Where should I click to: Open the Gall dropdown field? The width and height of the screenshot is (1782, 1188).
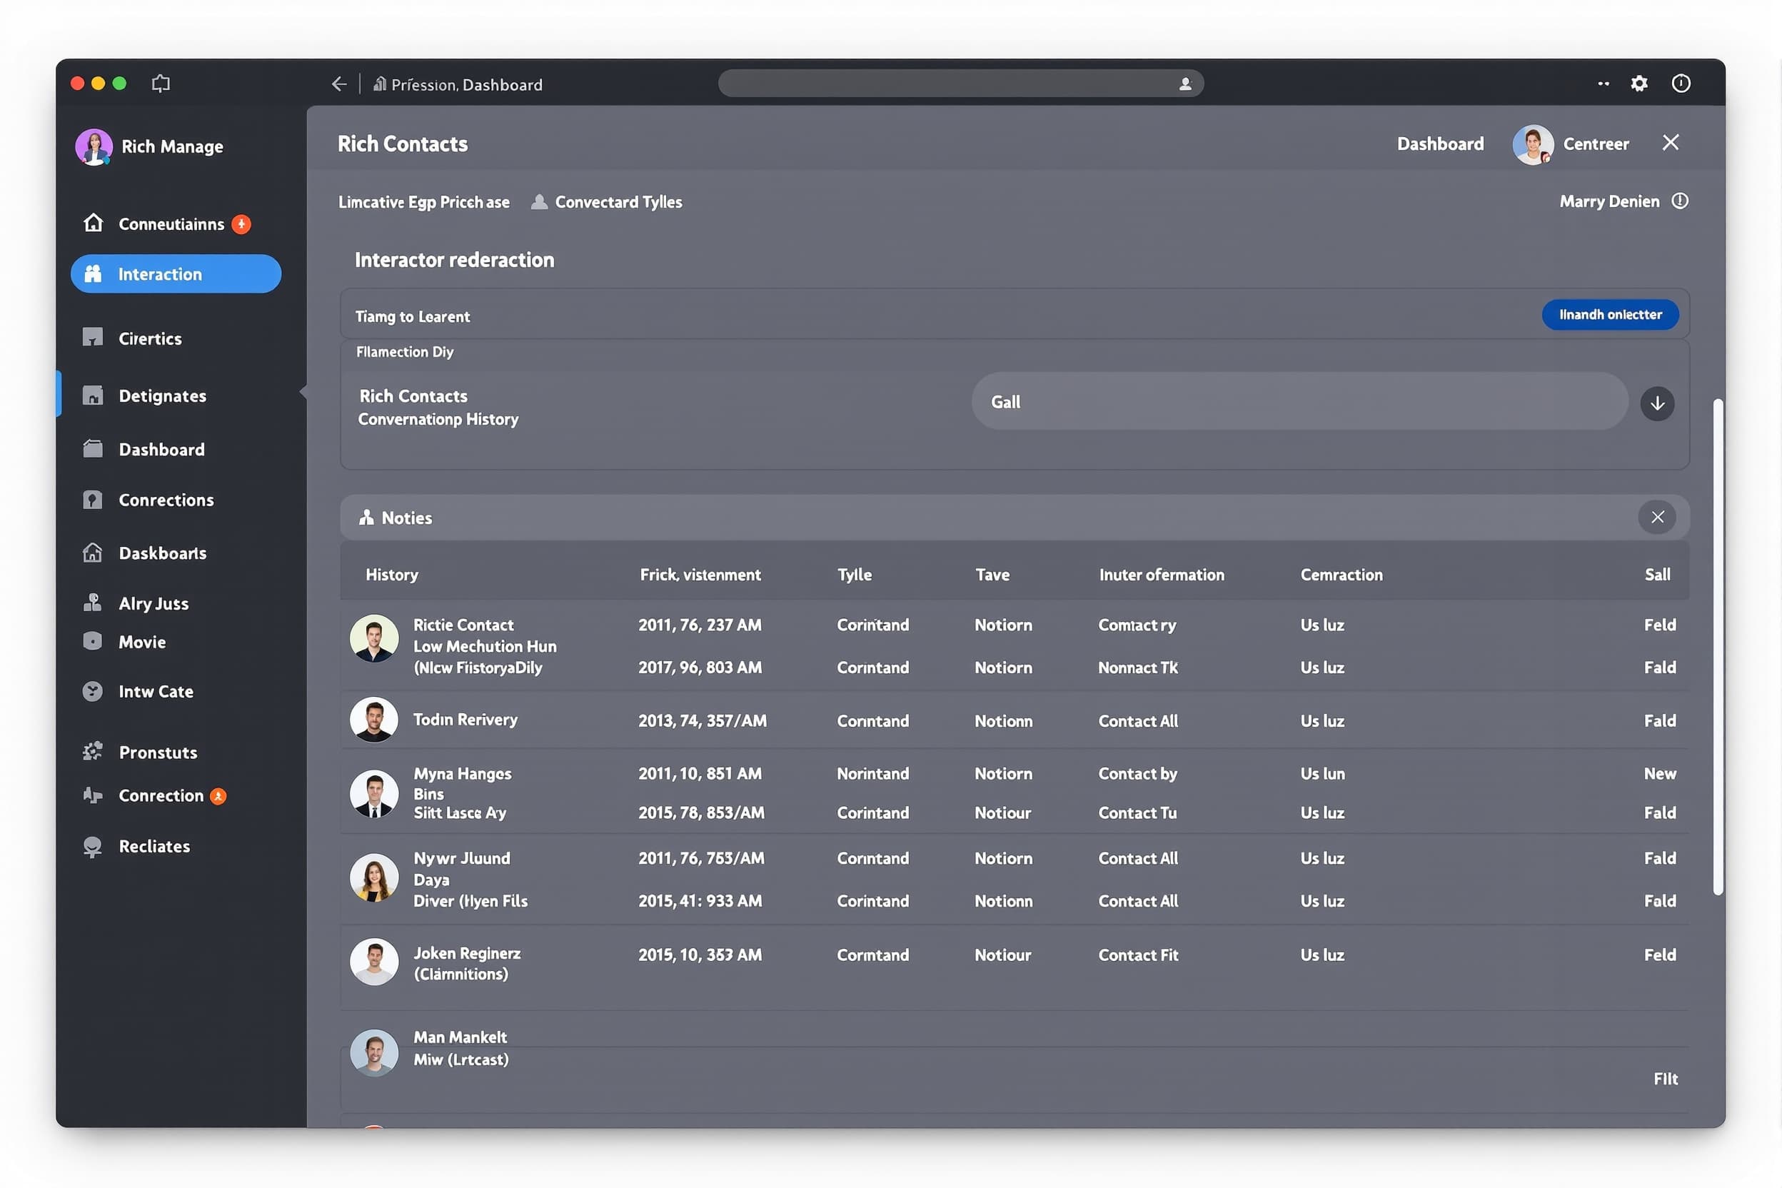(x=1299, y=401)
